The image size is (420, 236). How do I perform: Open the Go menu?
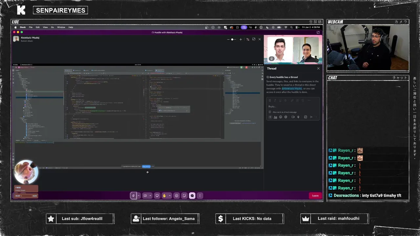pyautogui.click(x=52, y=27)
